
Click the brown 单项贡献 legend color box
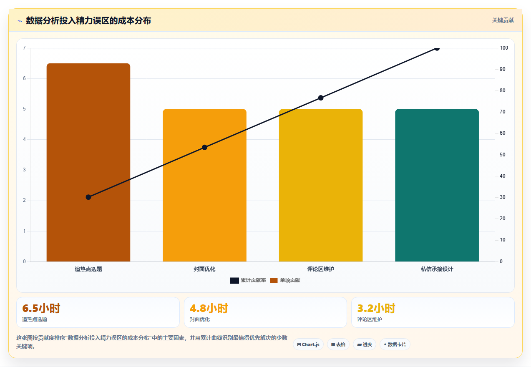click(x=274, y=280)
